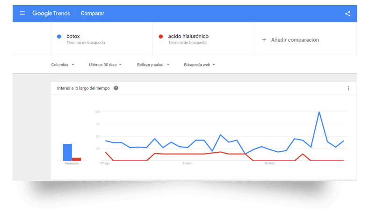The image size is (369, 215).
Task: Click Añadir comparación button
Action: click(x=295, y=40)
